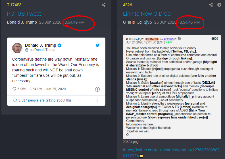Expand the tweet conversation chevron arrow
The height and width of the screenshot is (159, 225).
pyautogui.click(x=97, y=100)
